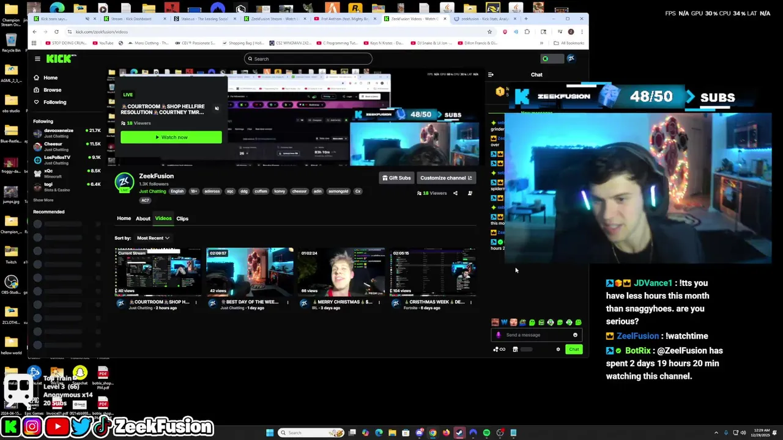Go back in the browser
783x440 pixels.
pos(35,32)
